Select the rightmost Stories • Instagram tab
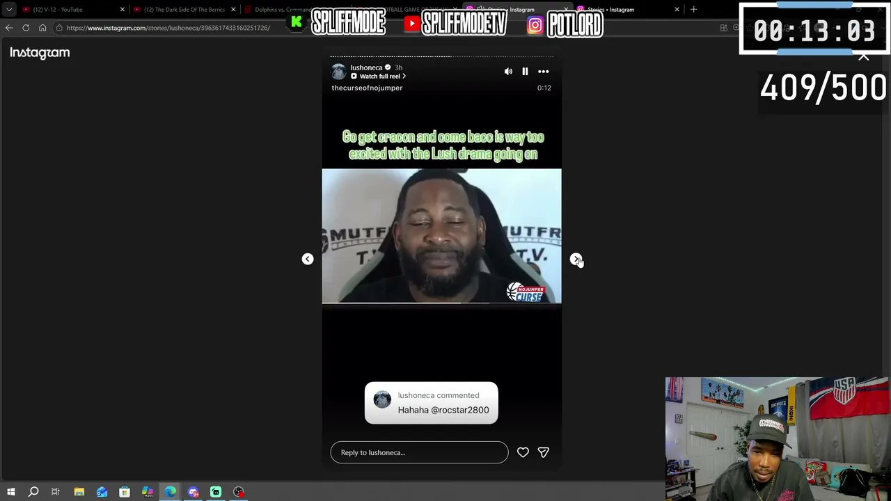Image resolution: width=891 pixels, height=501 pixels. tap(628, 10)
